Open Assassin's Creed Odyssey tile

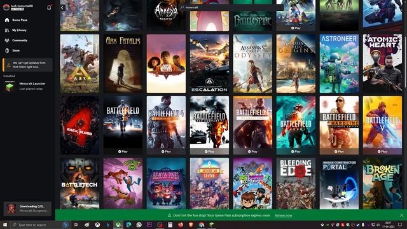click(x=253, y=64)
